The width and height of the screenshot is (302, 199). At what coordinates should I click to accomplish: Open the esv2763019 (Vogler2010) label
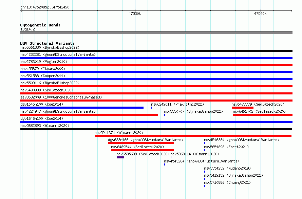[x=44, y=62]
